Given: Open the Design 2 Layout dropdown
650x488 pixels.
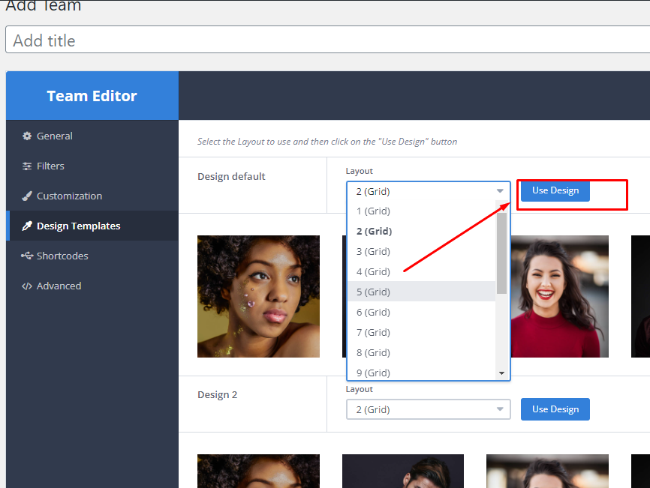Looking at the screenshot, I should [429, 409].
